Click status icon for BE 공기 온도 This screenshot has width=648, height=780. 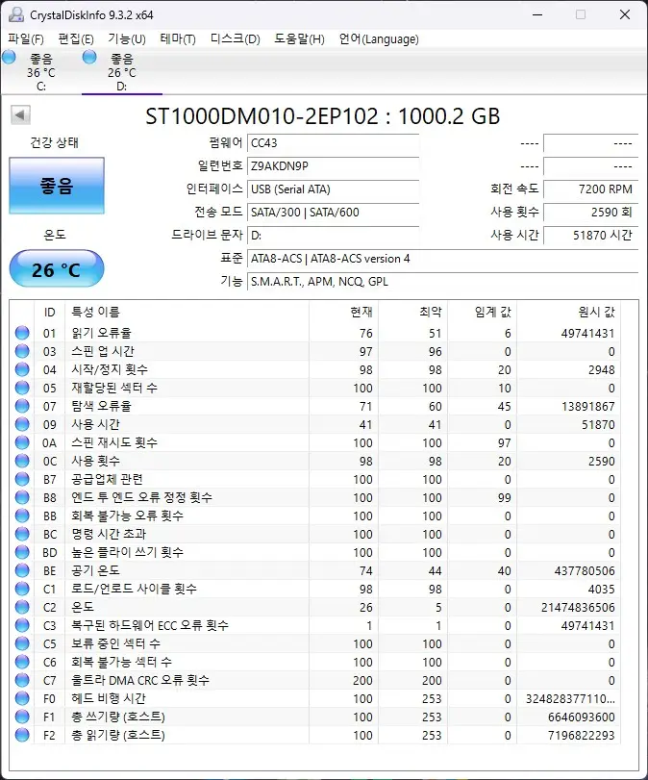(22, 570)
